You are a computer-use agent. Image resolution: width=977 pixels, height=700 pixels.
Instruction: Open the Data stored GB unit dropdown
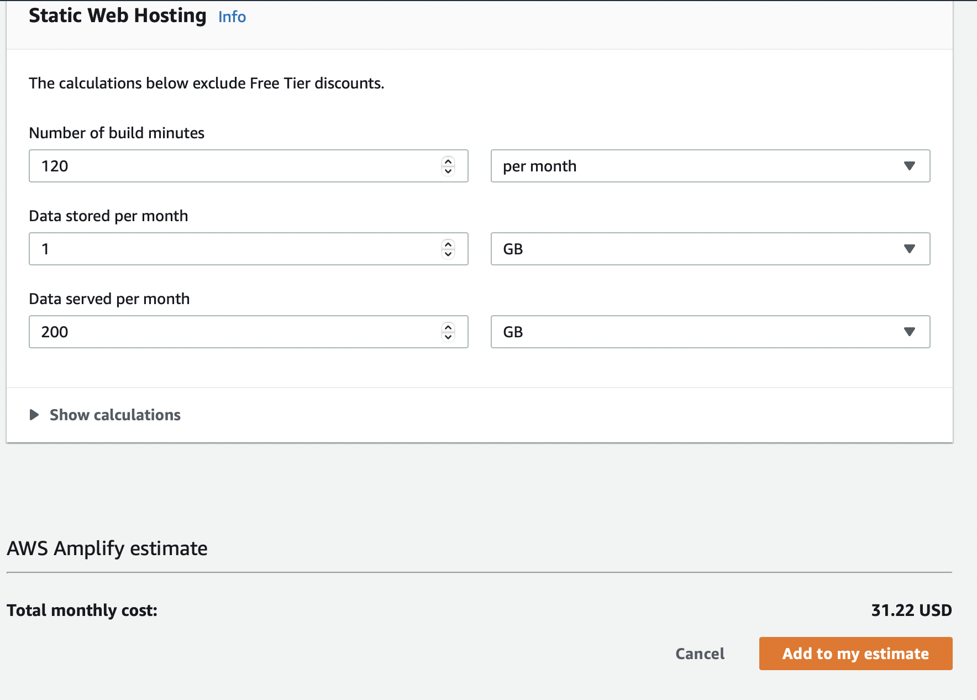click(710, 249)
